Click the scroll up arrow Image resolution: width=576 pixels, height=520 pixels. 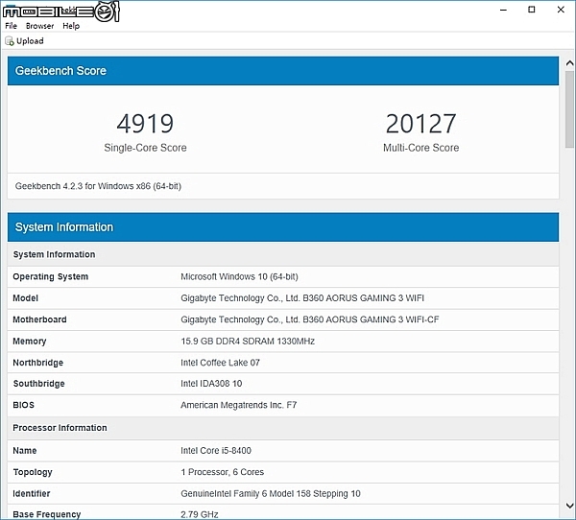[569, 63]
